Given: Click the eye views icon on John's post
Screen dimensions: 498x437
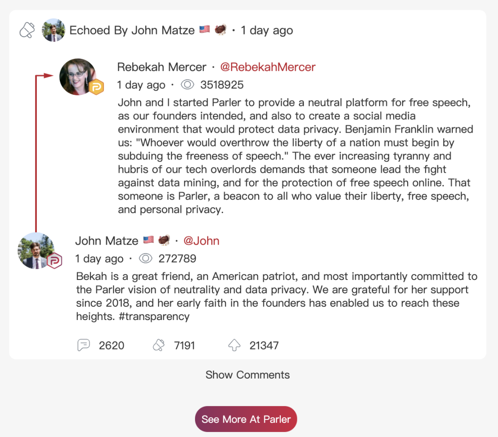Looking at the screenshot, I should 145,259.
